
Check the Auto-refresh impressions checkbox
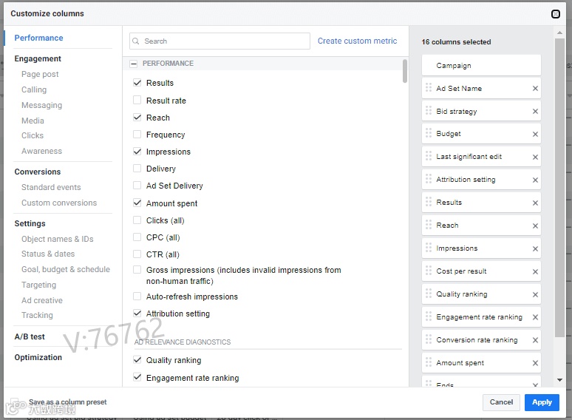[137, 297]
